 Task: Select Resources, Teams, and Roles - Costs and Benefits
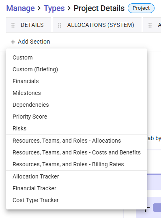click(77, 152)
